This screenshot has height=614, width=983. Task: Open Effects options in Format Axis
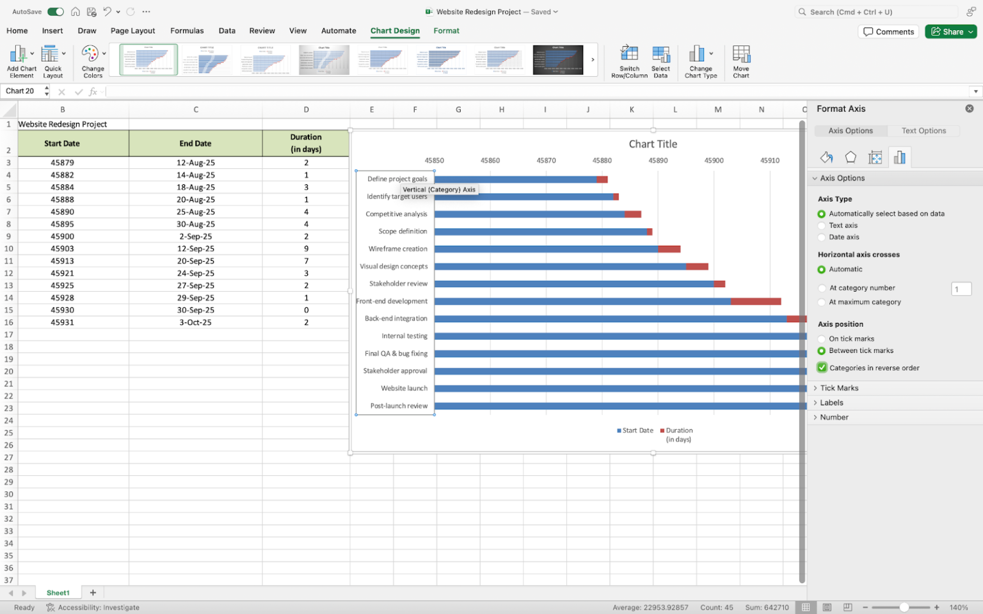point(851,157)
